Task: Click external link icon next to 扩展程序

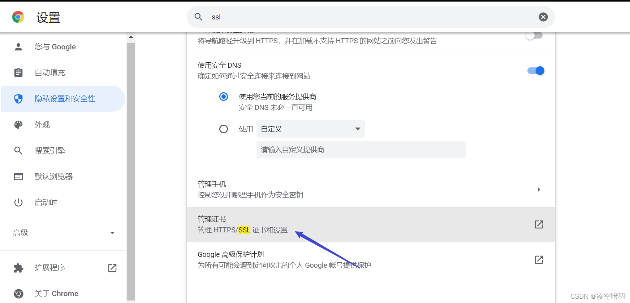Action: tap(112, 268)
